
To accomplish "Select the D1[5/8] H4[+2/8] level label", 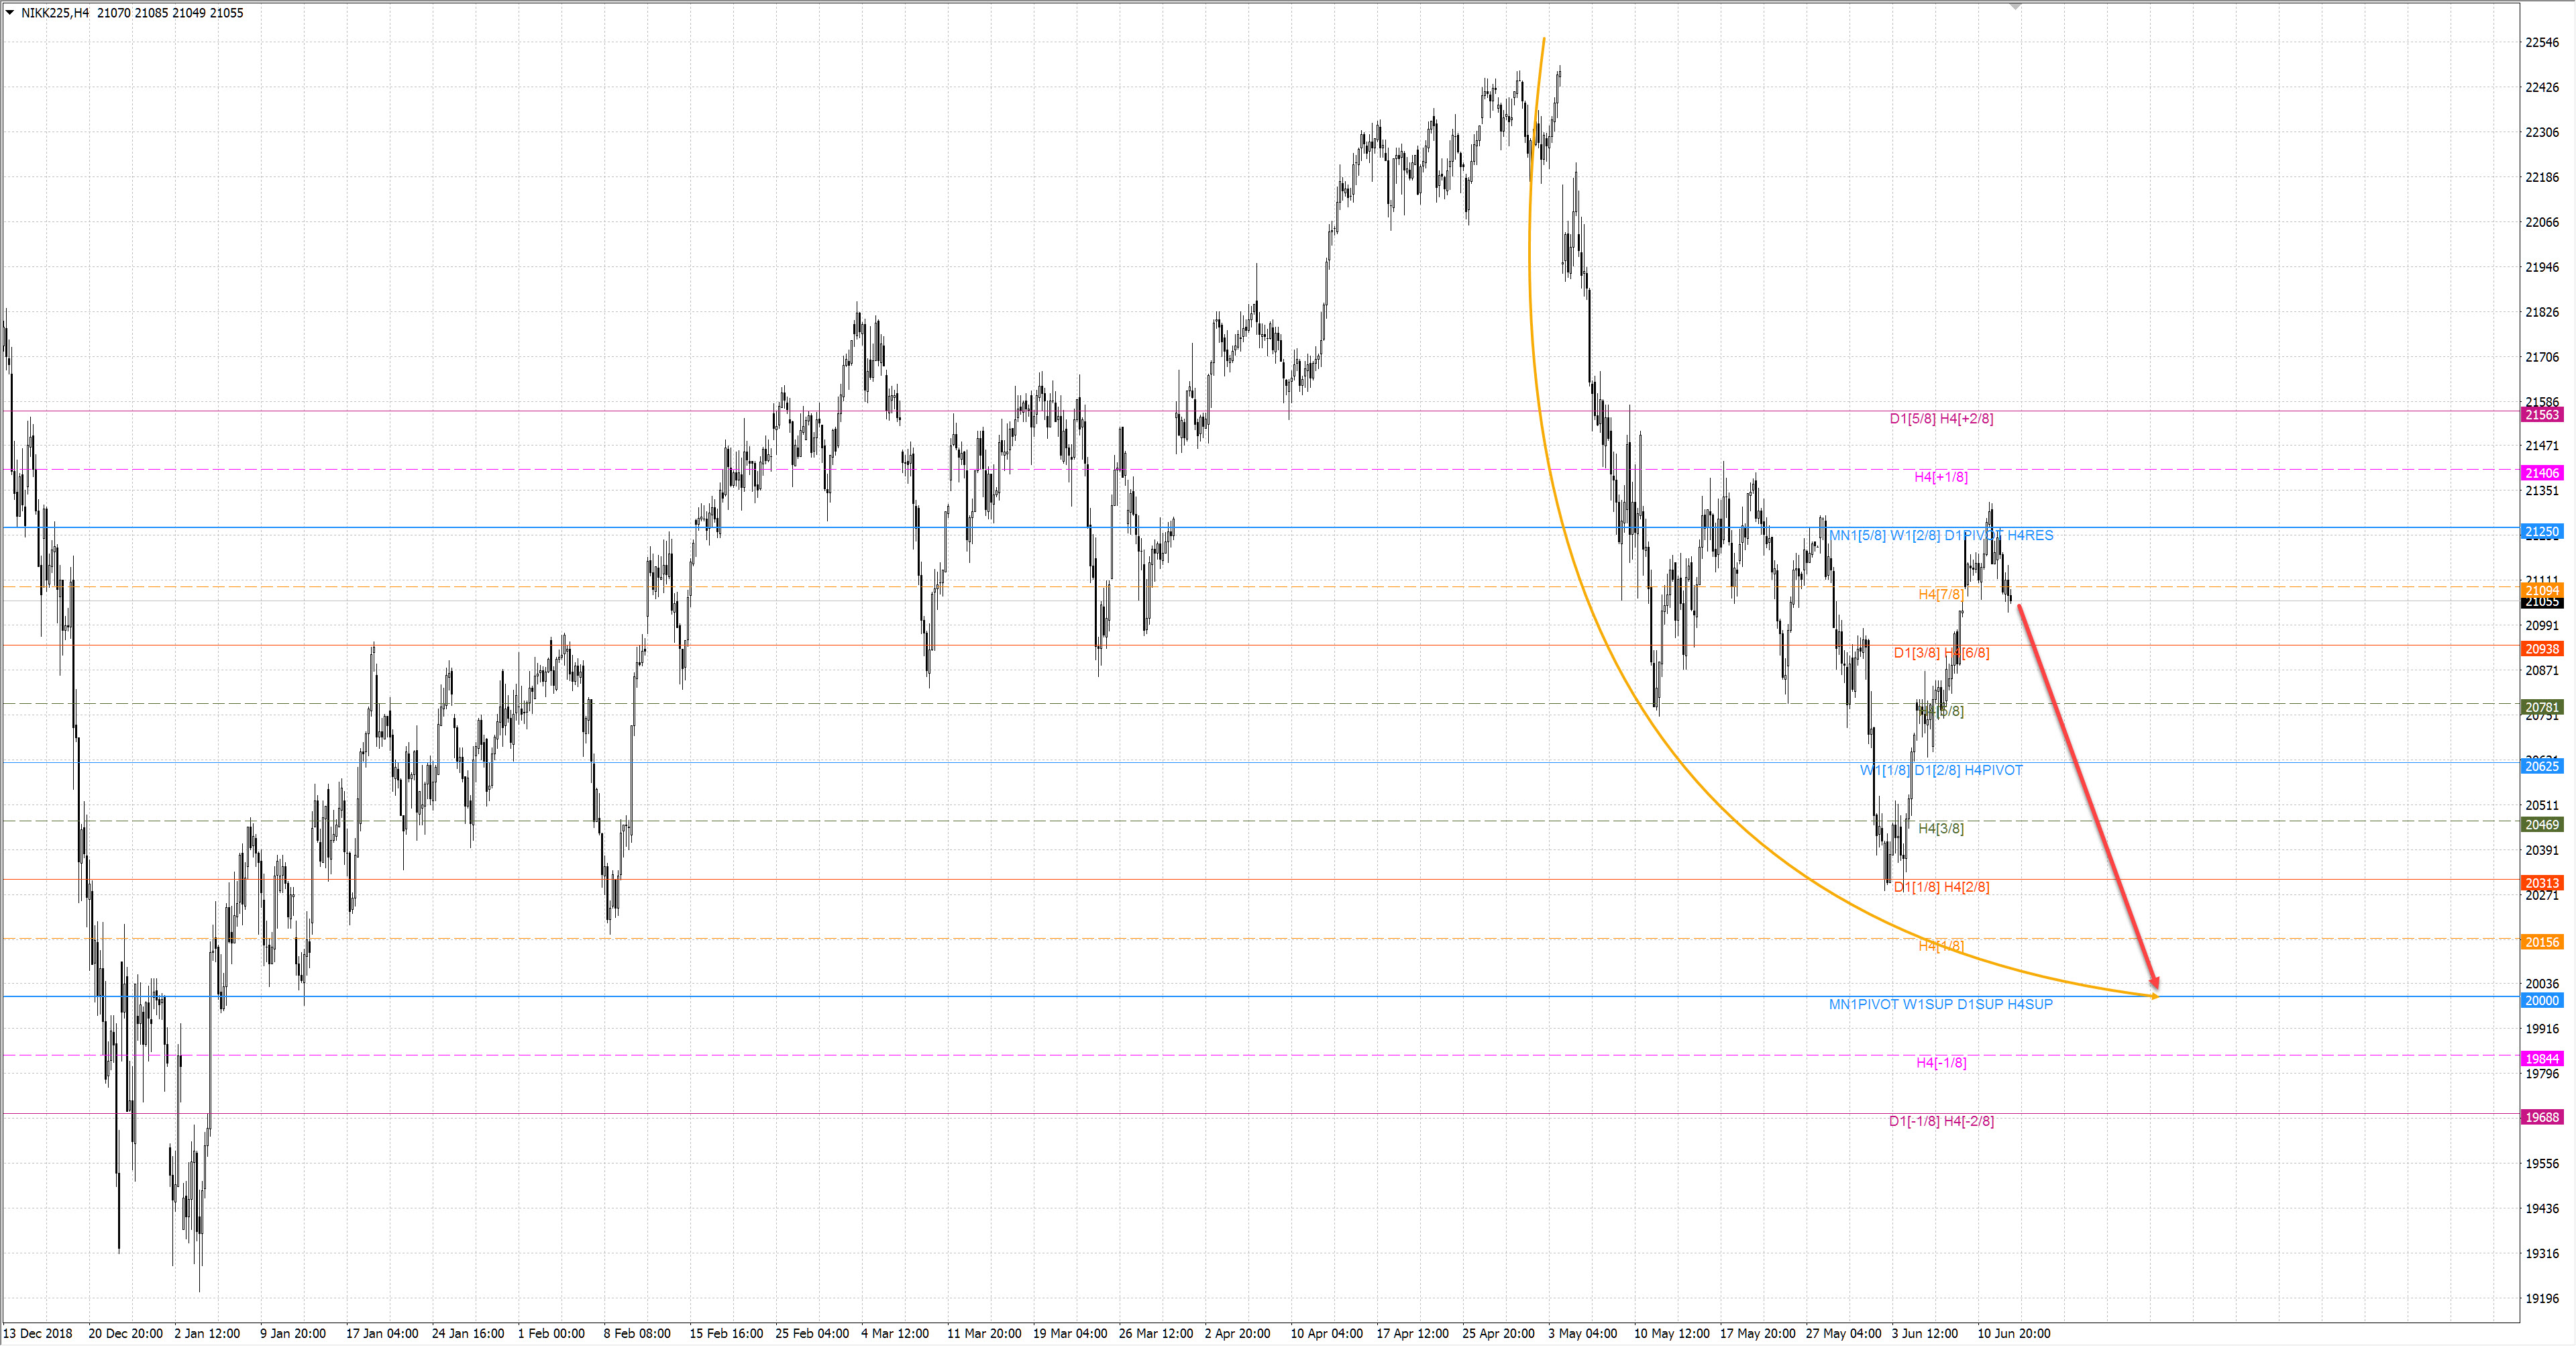I will (1941, 419).
